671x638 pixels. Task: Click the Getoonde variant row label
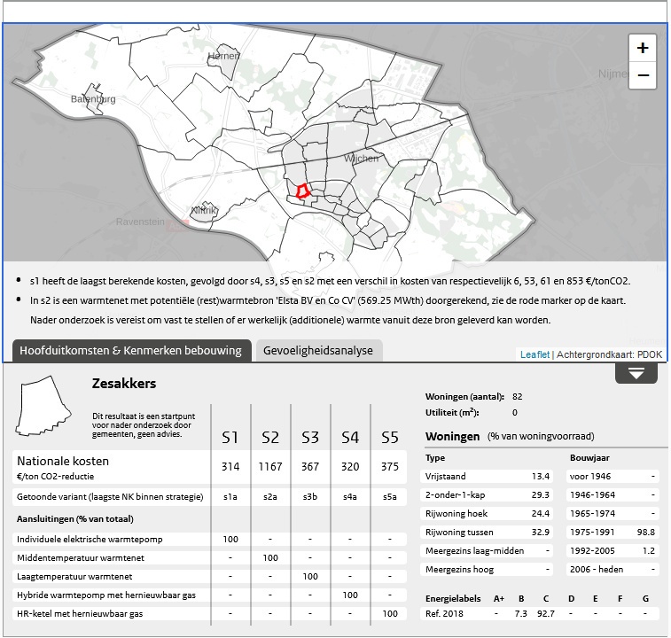point(110,497)
